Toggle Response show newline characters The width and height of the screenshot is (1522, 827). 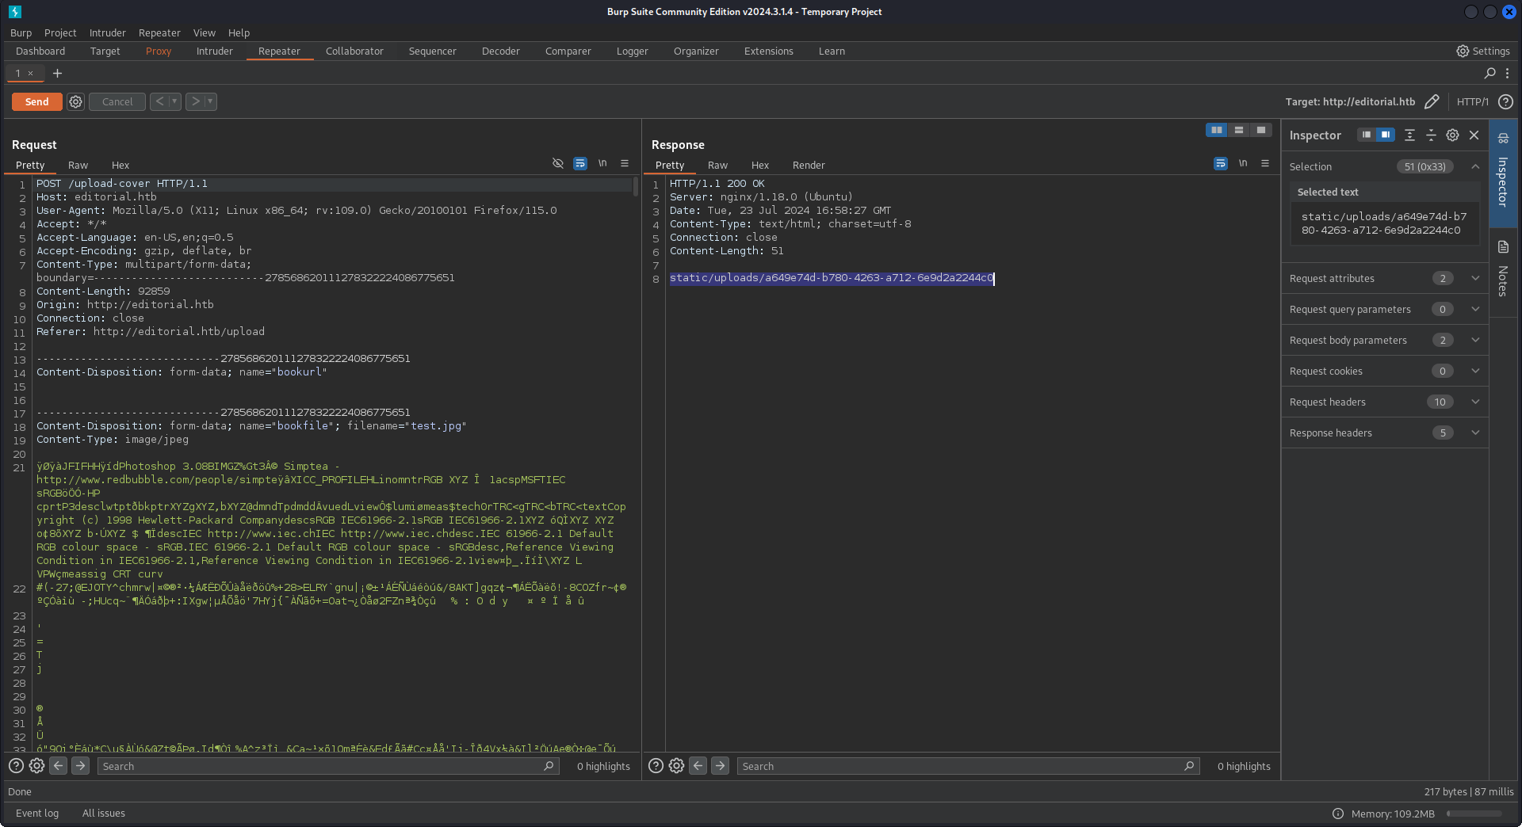pos(1243,163)
